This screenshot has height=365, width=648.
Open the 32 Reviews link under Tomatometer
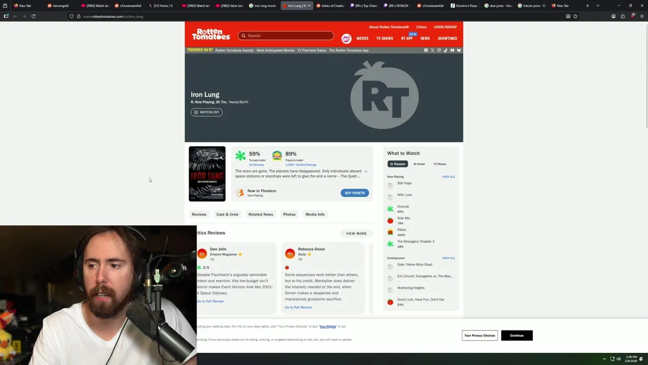click(256, 165)
